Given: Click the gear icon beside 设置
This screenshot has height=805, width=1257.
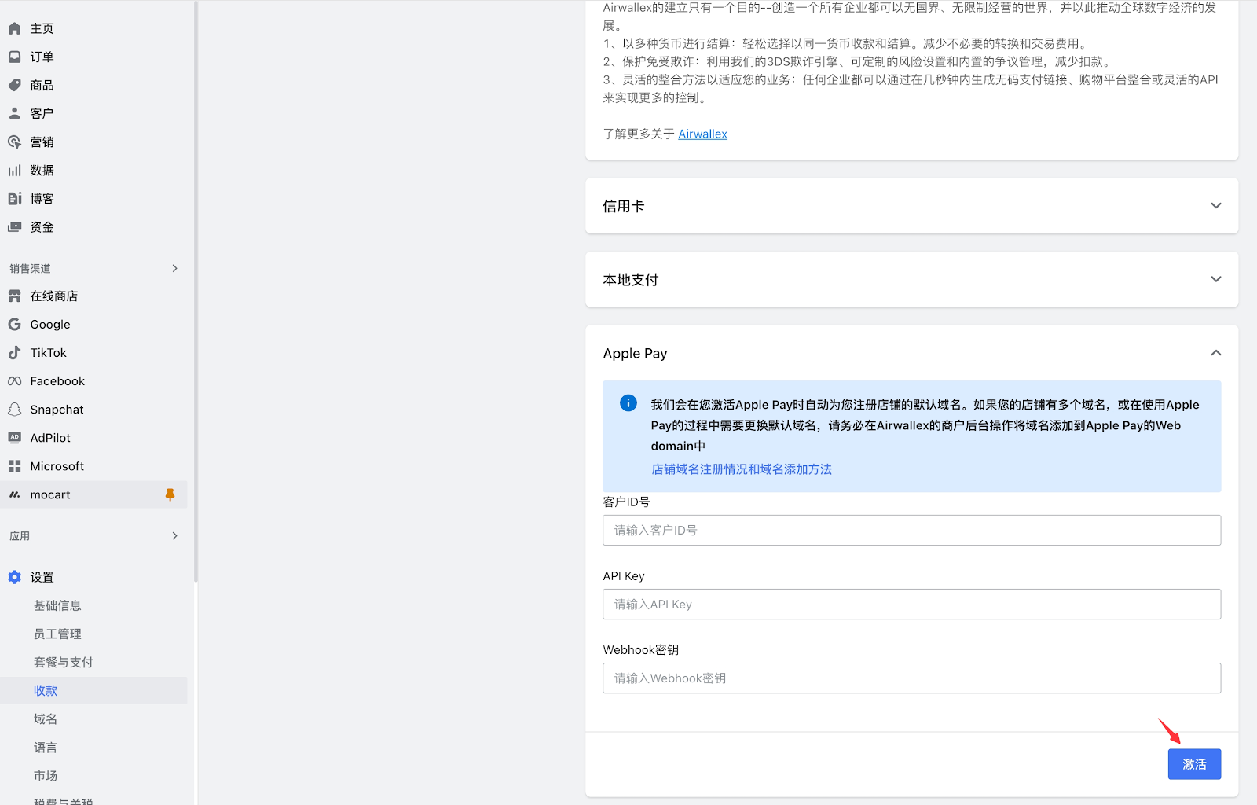Looking at the screenshot, I should coord(14,577).
